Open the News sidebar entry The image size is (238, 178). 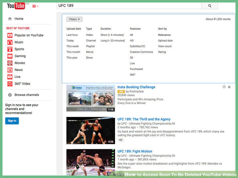coord(19,70)
